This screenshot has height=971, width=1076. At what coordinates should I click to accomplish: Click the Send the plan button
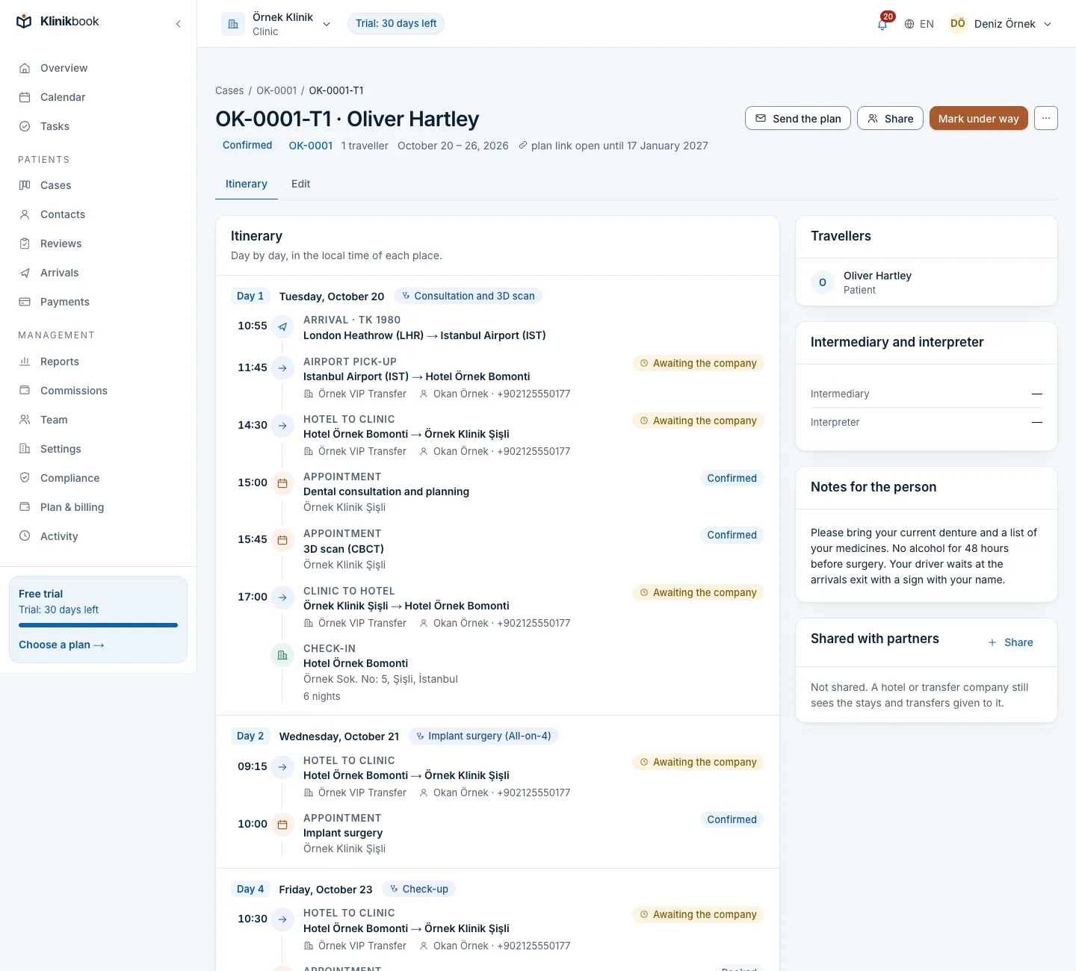click(798, 118)
